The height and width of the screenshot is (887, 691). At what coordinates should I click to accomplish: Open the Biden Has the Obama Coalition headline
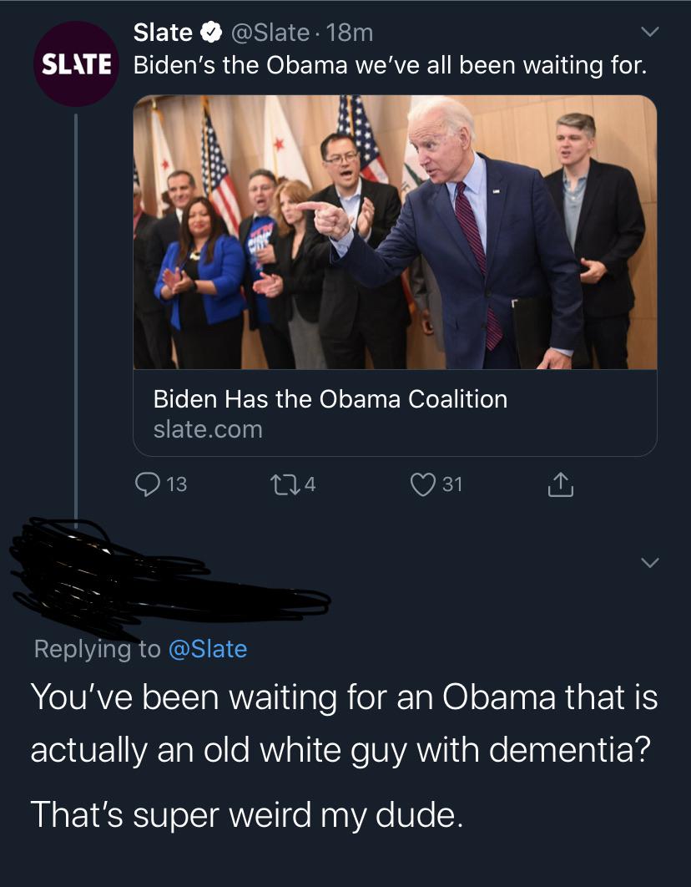point(330,399)
